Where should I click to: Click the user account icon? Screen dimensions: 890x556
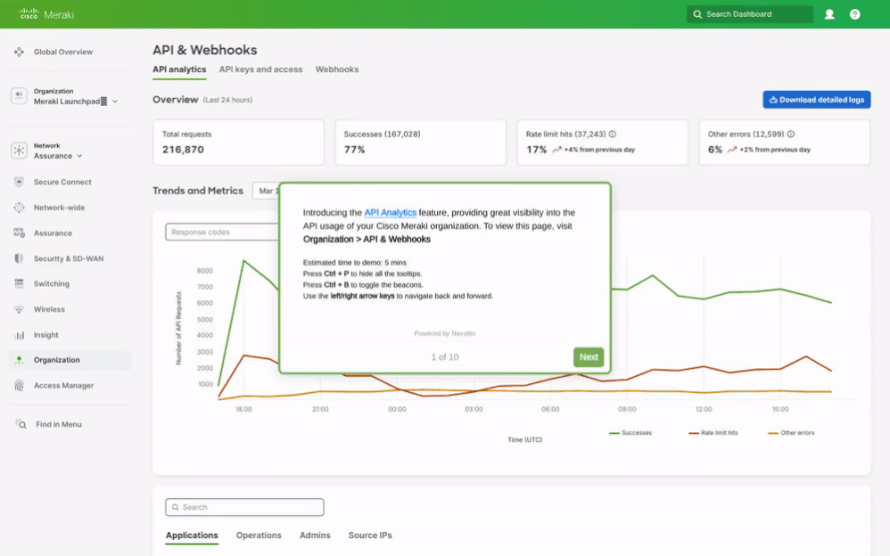pos(828,14)
